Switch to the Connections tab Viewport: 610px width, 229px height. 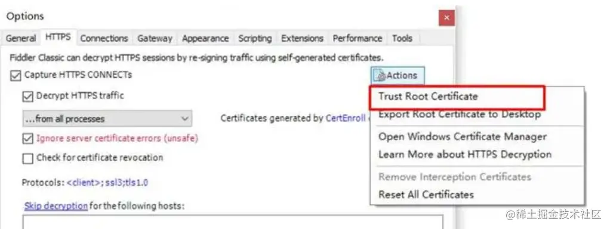[x=104, y=38]
